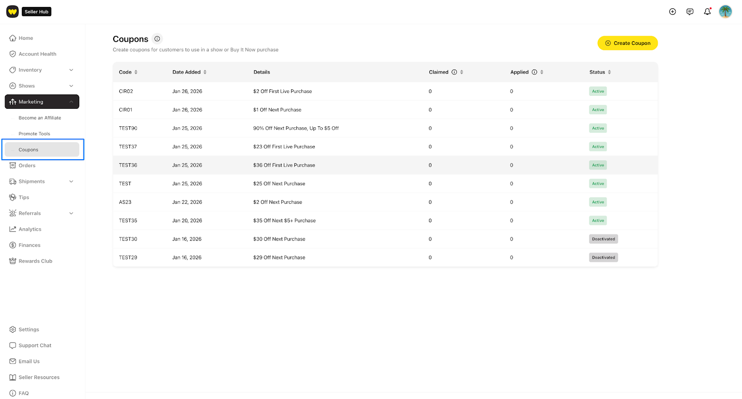Sort table by Date Added arrows
This screenshot has width=742, height=399.
[205, 72]
